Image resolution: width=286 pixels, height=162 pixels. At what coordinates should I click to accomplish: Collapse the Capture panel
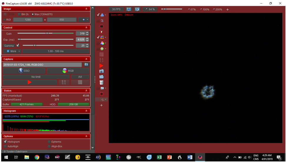[86, 59]
